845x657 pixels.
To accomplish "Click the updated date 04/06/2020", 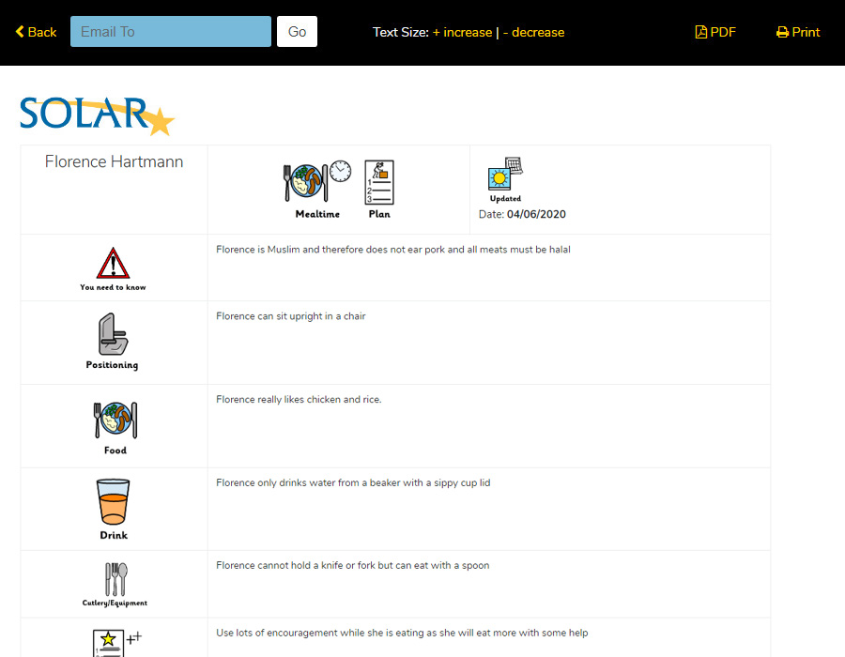I will tap(537, 214).
